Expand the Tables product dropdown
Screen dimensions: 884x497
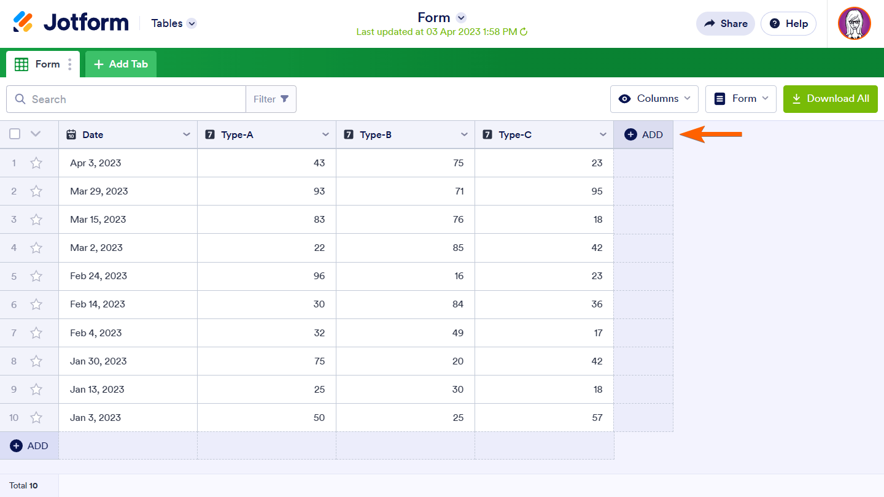[x=192, y=23]
